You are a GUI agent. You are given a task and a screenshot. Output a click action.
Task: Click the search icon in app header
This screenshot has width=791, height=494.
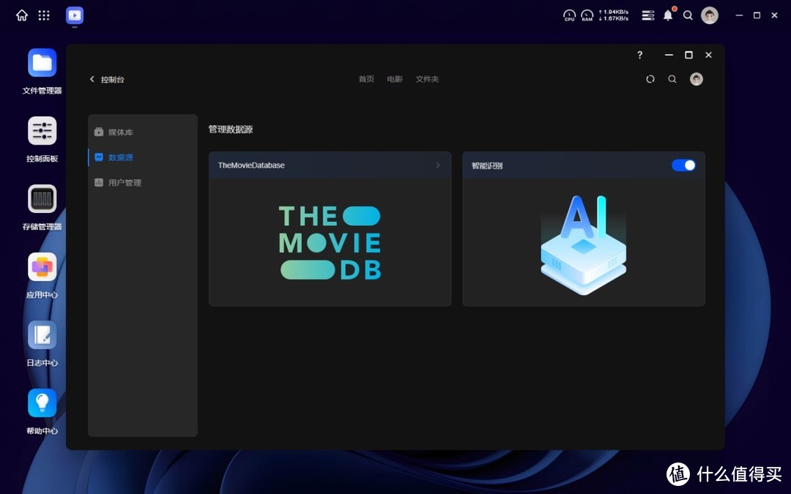point(672,79)
